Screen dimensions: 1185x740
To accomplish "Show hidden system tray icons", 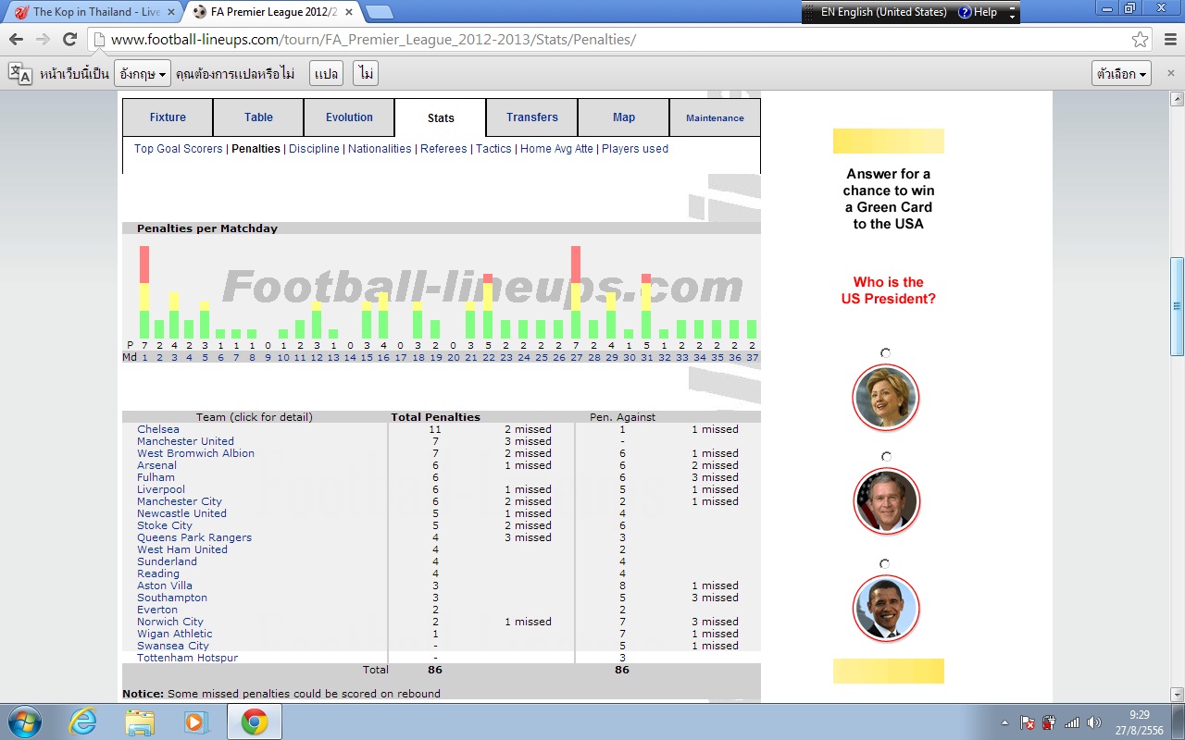I will coord(1004,722).
